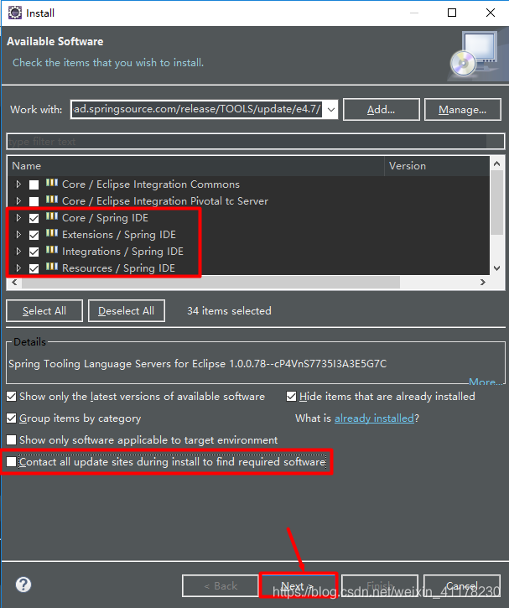509x608 pixels.
Task: Enable Show only software applicable to target environment
Action: tap(11, 439)
